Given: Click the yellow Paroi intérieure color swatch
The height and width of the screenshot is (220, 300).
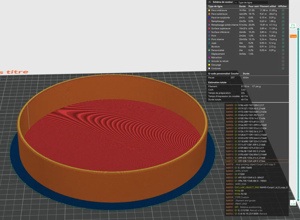Looking at the screenshot, I should (x=209, y=10).
